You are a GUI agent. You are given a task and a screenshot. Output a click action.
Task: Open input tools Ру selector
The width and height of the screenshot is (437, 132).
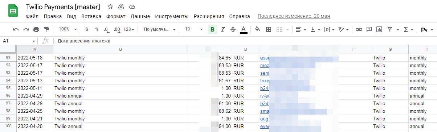[426, 29]
